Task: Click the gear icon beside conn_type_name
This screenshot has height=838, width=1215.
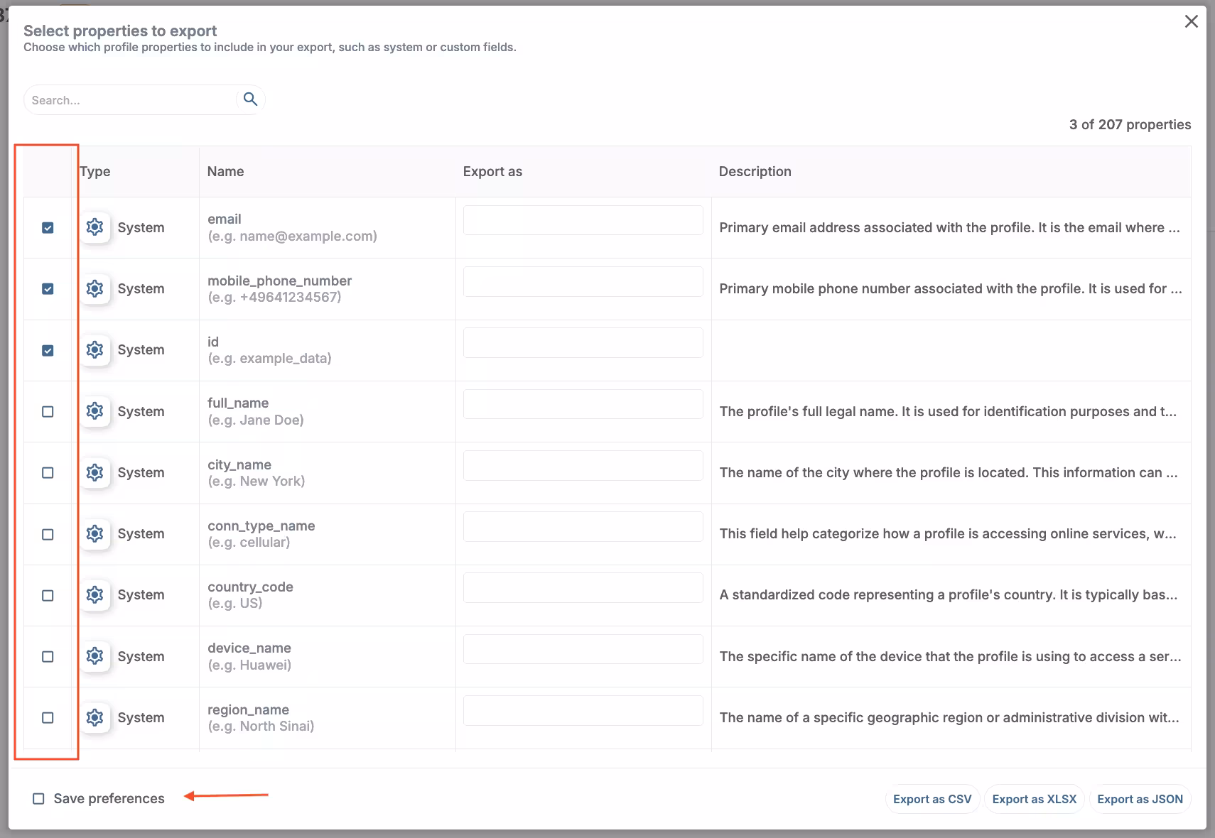Action: click(x=94, y=534)
